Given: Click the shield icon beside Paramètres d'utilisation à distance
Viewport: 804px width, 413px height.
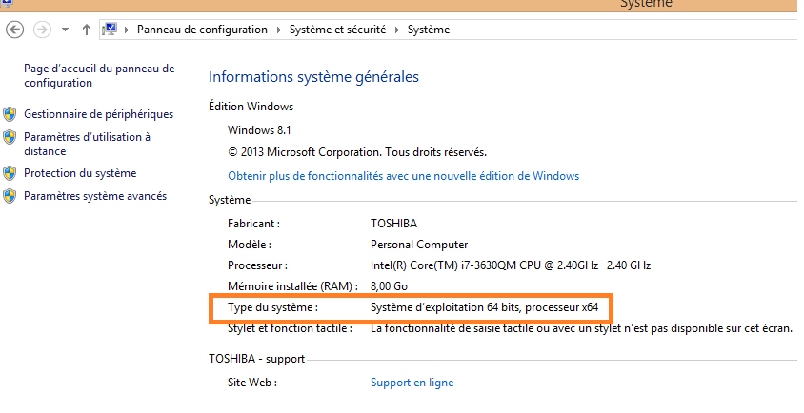Looking at the screenshot, I should (10, 137).
